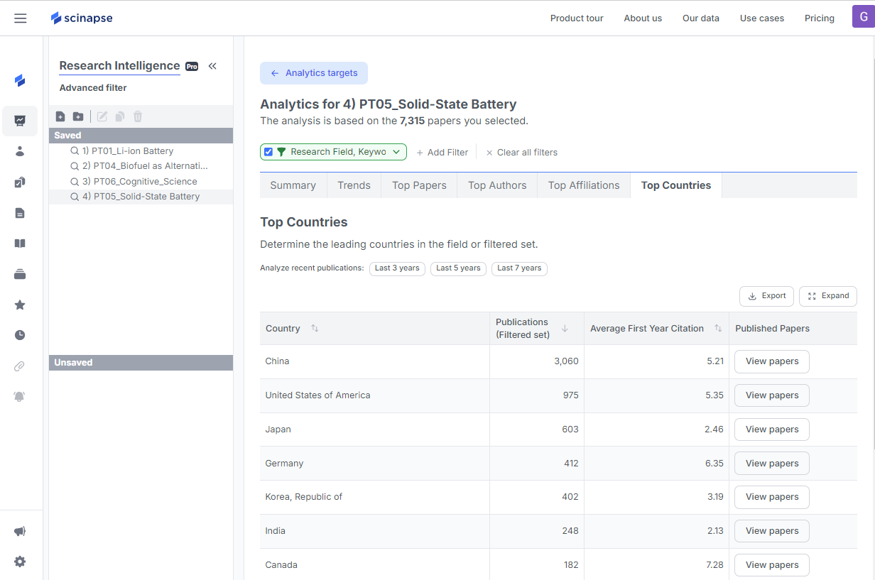875x580 pixels.
Task: Open the checklist copy sidebar icon
Action: (x=20, y=182)
